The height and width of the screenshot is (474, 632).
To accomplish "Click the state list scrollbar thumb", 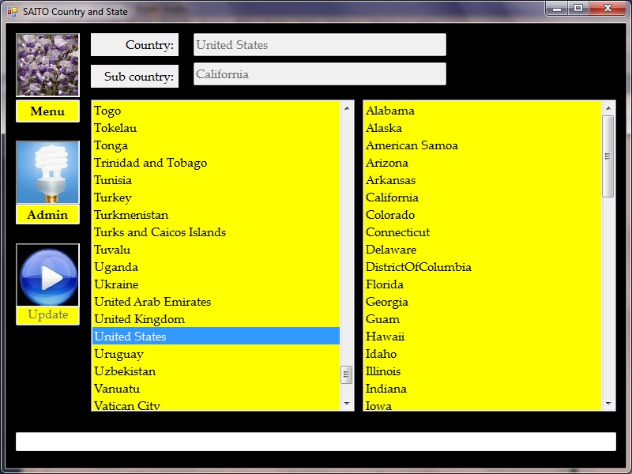I will tap(608, 156).
